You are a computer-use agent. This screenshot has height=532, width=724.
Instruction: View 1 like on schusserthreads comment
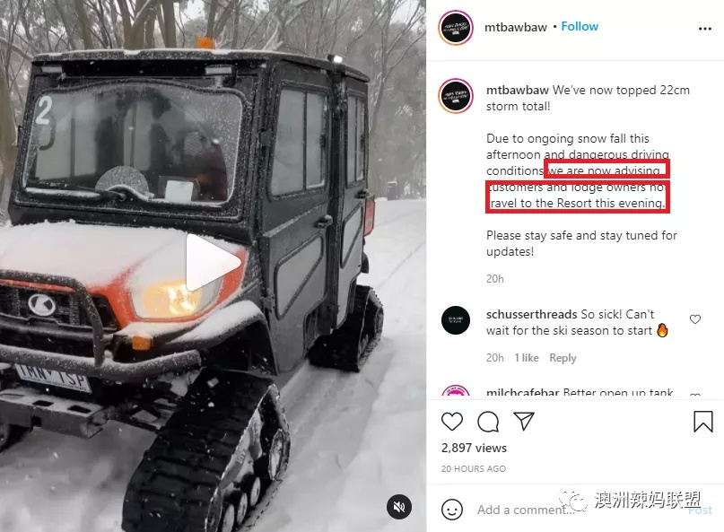[x=527, y=358]
